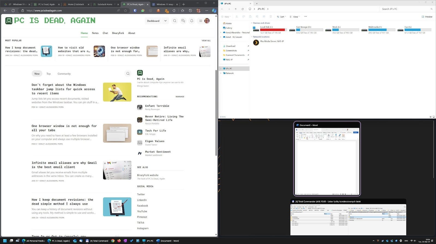Click the browser address bar URL
436x244 pixels.
coord(44,11)
